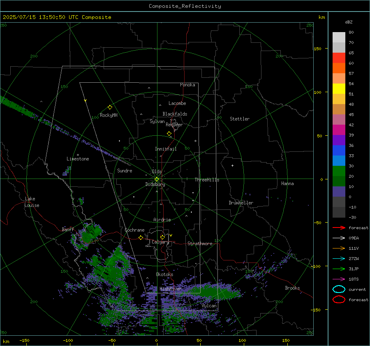Select the bright green 30-20 dBZ swatch
Viewport: 370px width, 346px height.
(x=339, y=171)
